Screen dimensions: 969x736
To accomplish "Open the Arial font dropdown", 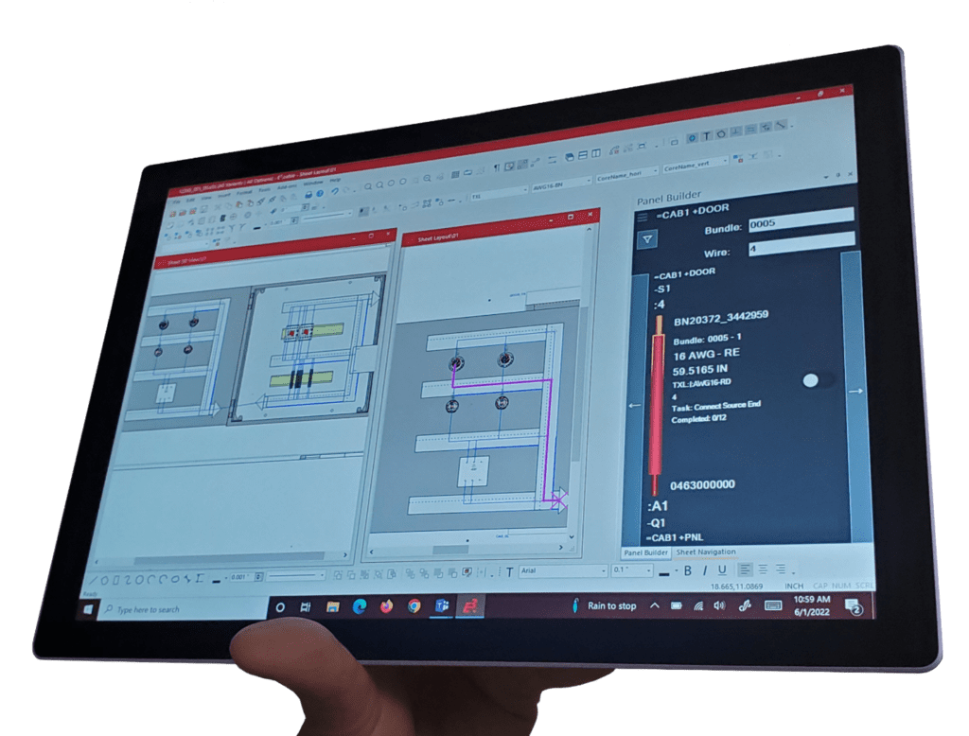I will coord(563,571).
